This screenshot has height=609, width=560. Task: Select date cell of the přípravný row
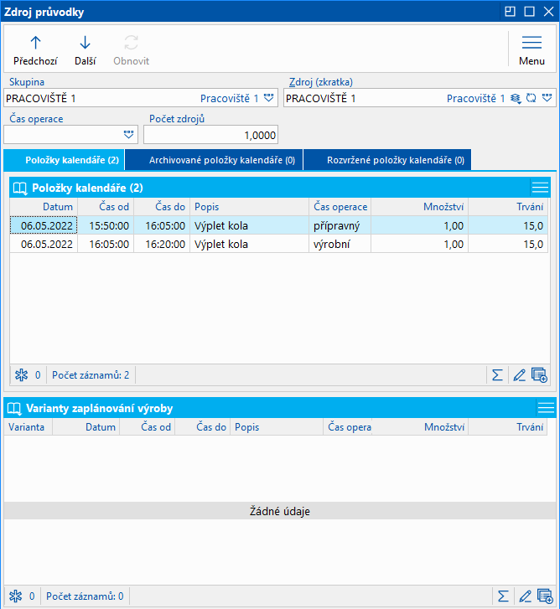tap(44, 225)
